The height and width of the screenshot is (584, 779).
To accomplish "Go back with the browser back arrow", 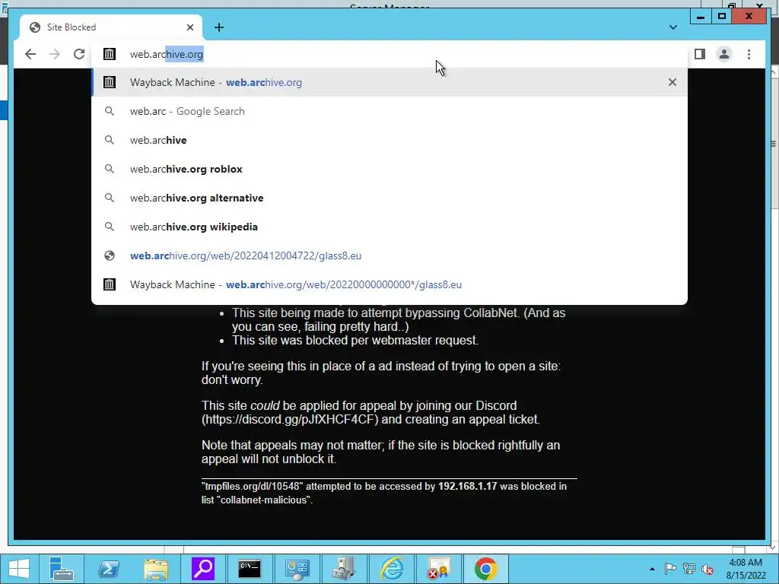I will (x=30, y=54).
